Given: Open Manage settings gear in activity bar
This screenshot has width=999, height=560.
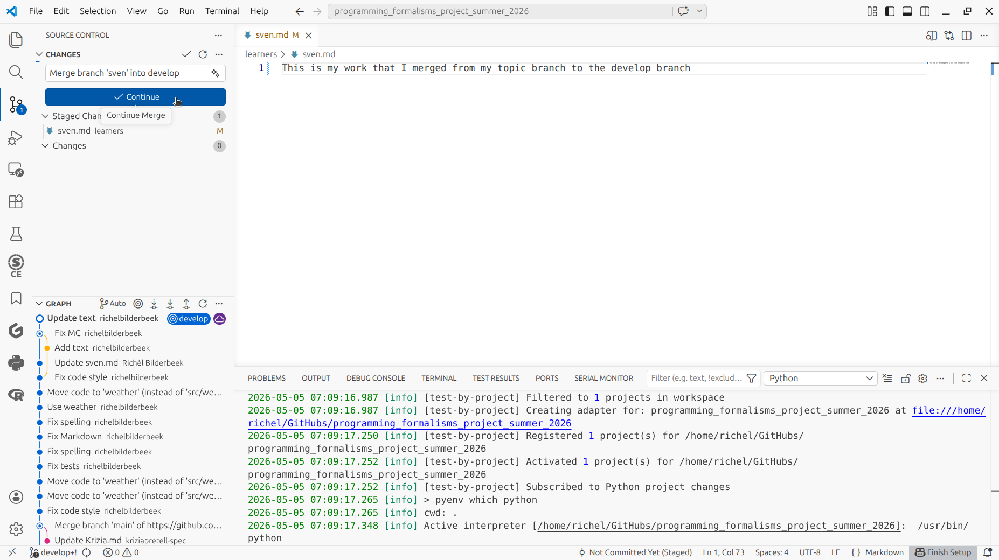Looking at the screenshot, I should [16, 529].
